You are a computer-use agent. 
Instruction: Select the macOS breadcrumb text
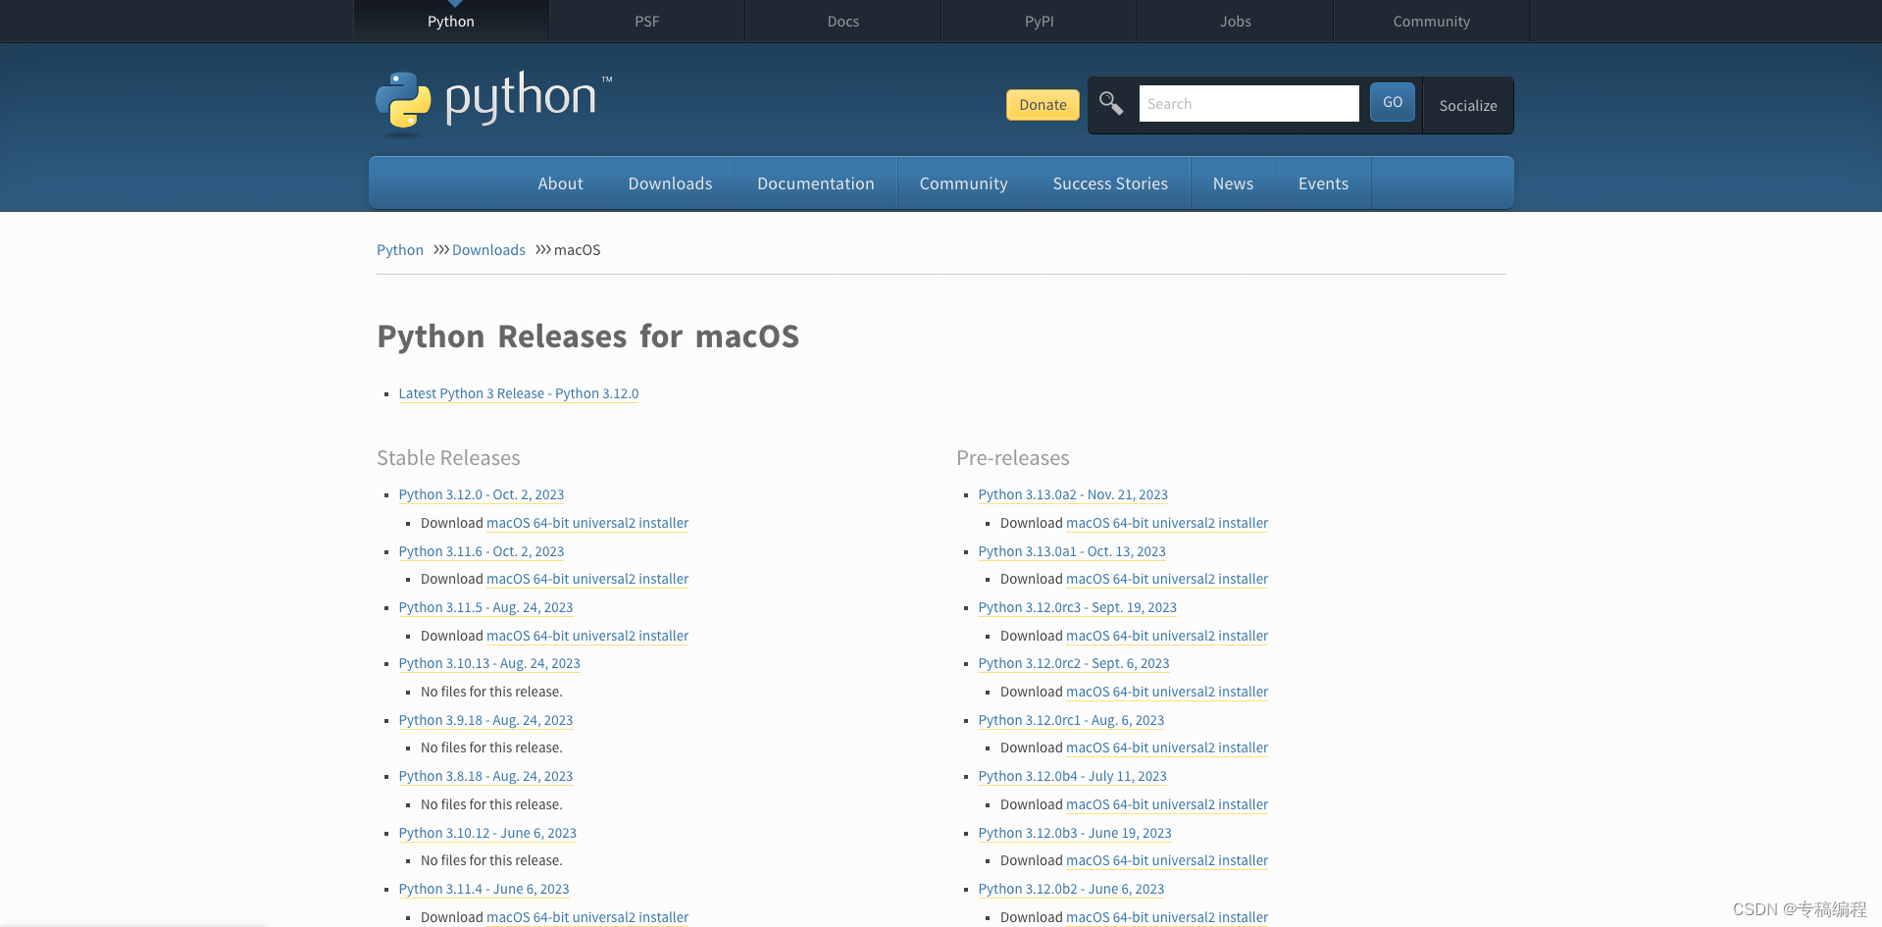tap(578, 250)
